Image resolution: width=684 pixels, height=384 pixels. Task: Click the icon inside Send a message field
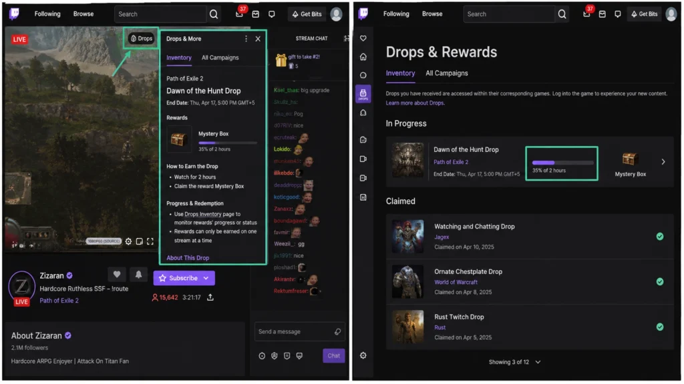coord(337,332)
